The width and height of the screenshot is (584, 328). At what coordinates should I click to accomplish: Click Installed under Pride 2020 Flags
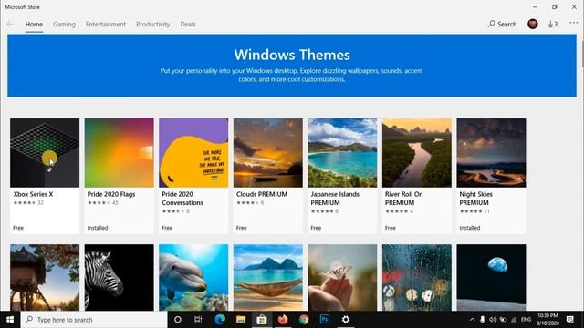click(x=98, y=228)
